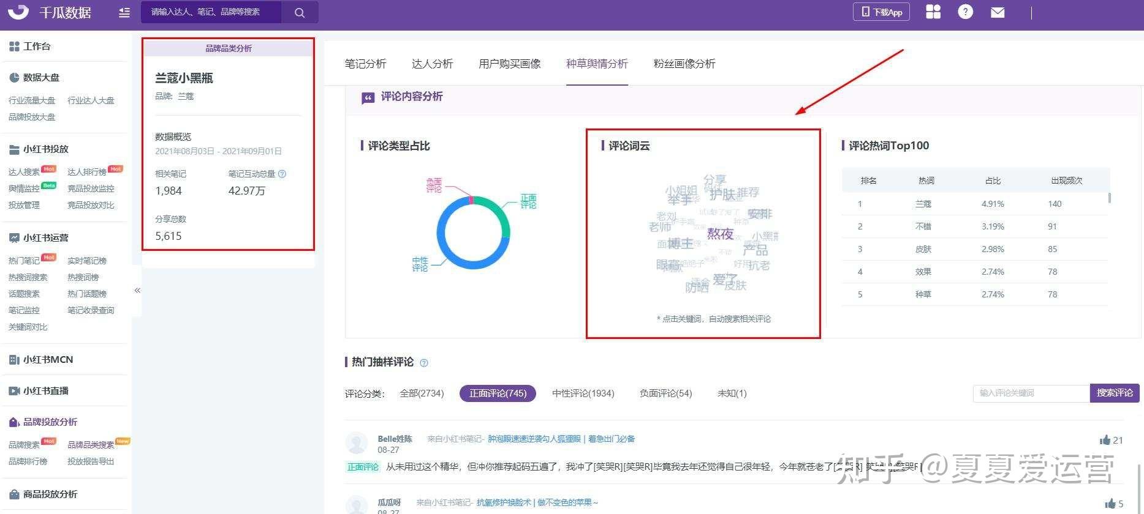This screenshot has width=1144, height=514.
Task: Click the 评论内容分析 quote icon
Action: [x=368, y=98]
